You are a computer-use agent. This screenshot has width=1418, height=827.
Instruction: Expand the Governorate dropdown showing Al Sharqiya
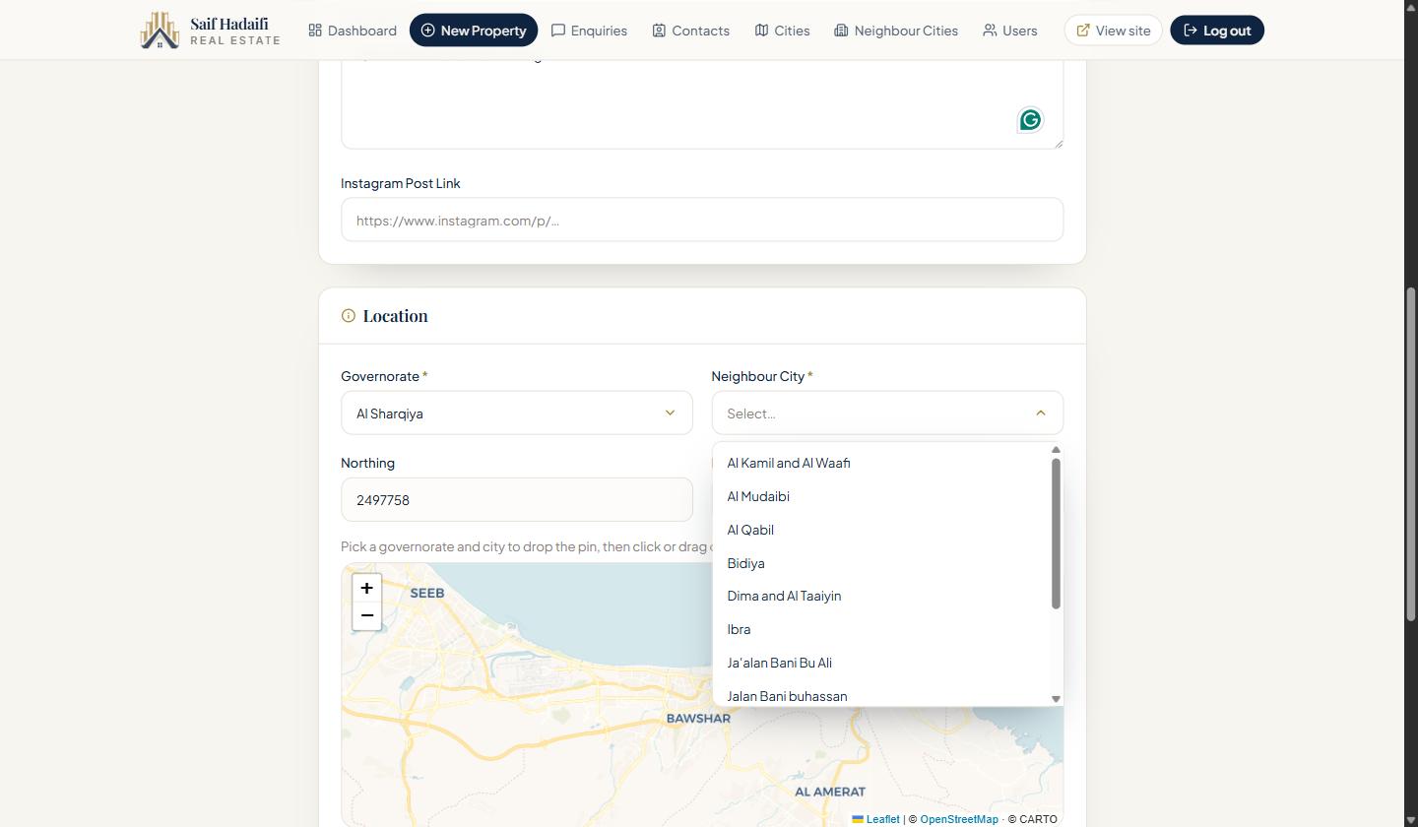coord(517,413)
